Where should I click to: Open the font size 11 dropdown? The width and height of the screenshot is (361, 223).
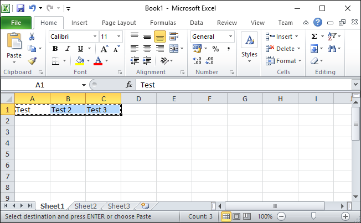coord(118,37)
